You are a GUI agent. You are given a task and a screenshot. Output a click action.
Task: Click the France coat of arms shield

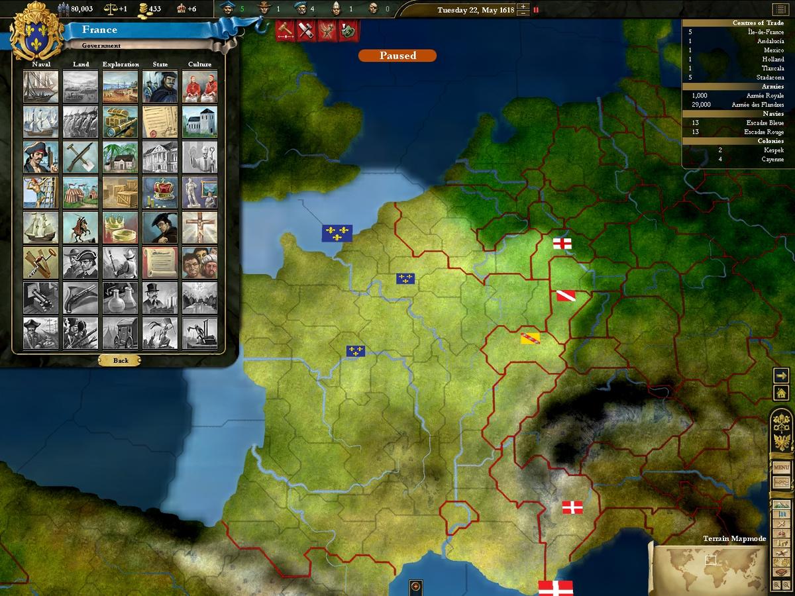pos(36,32)
